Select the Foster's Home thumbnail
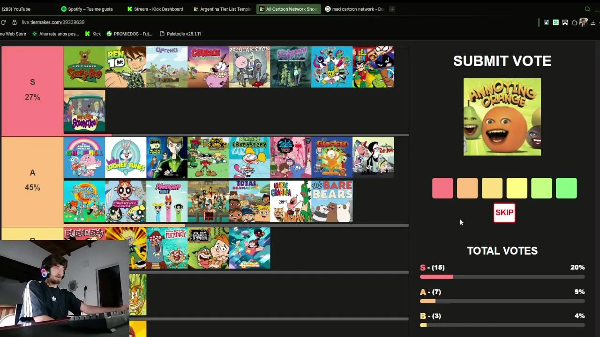The width and height of the screenshot is (600, 337). point(291,157)
